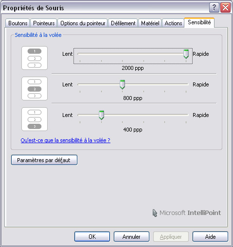233x247 pixels.
Task: Switch to the Actions tab
Action: (173, 23)
